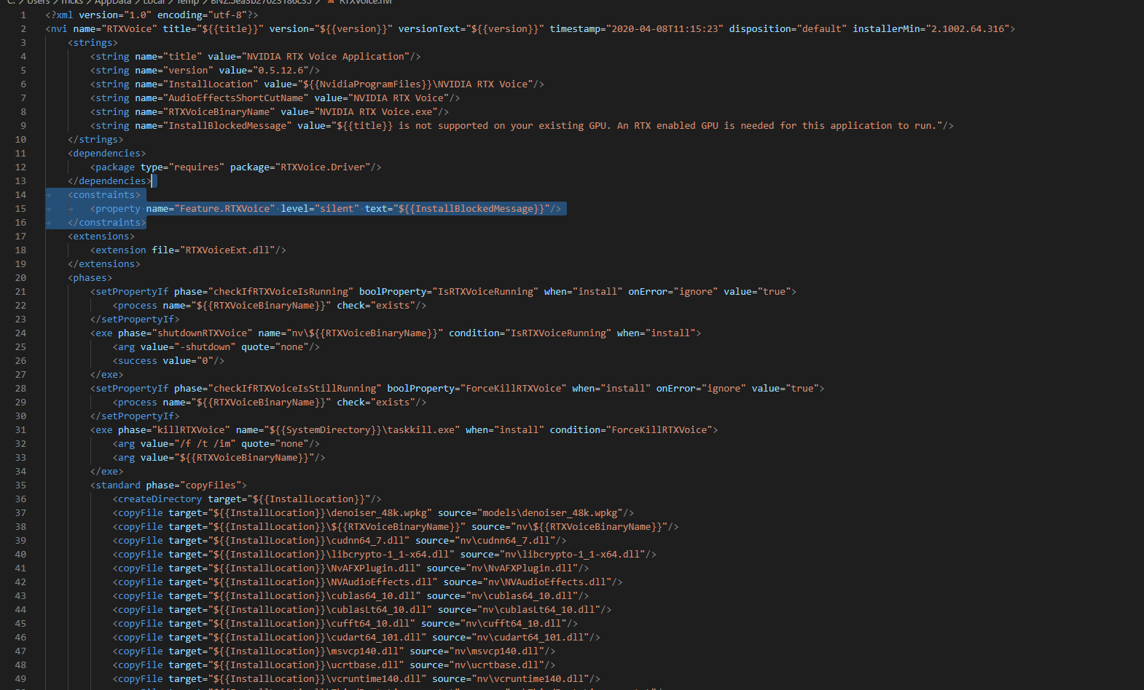Click line number 49 in the gutter
The image size is (1144, 690).
coord(20,678)
